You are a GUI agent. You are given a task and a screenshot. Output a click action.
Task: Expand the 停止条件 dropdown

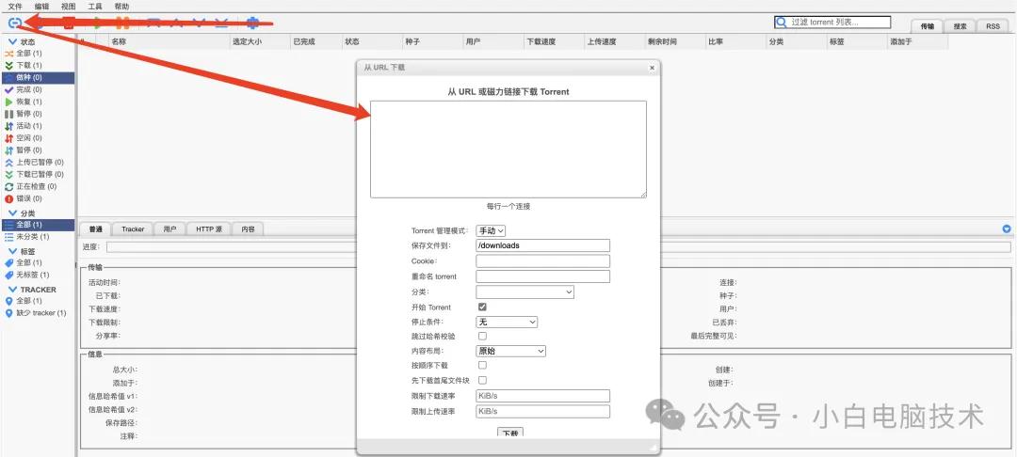point(506,322)
